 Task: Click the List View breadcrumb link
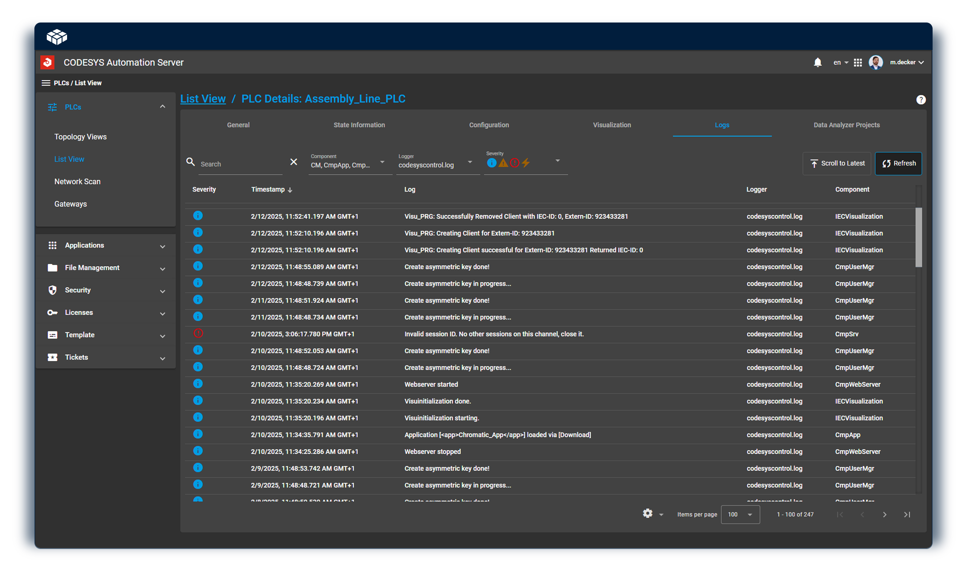pos(203,99)
